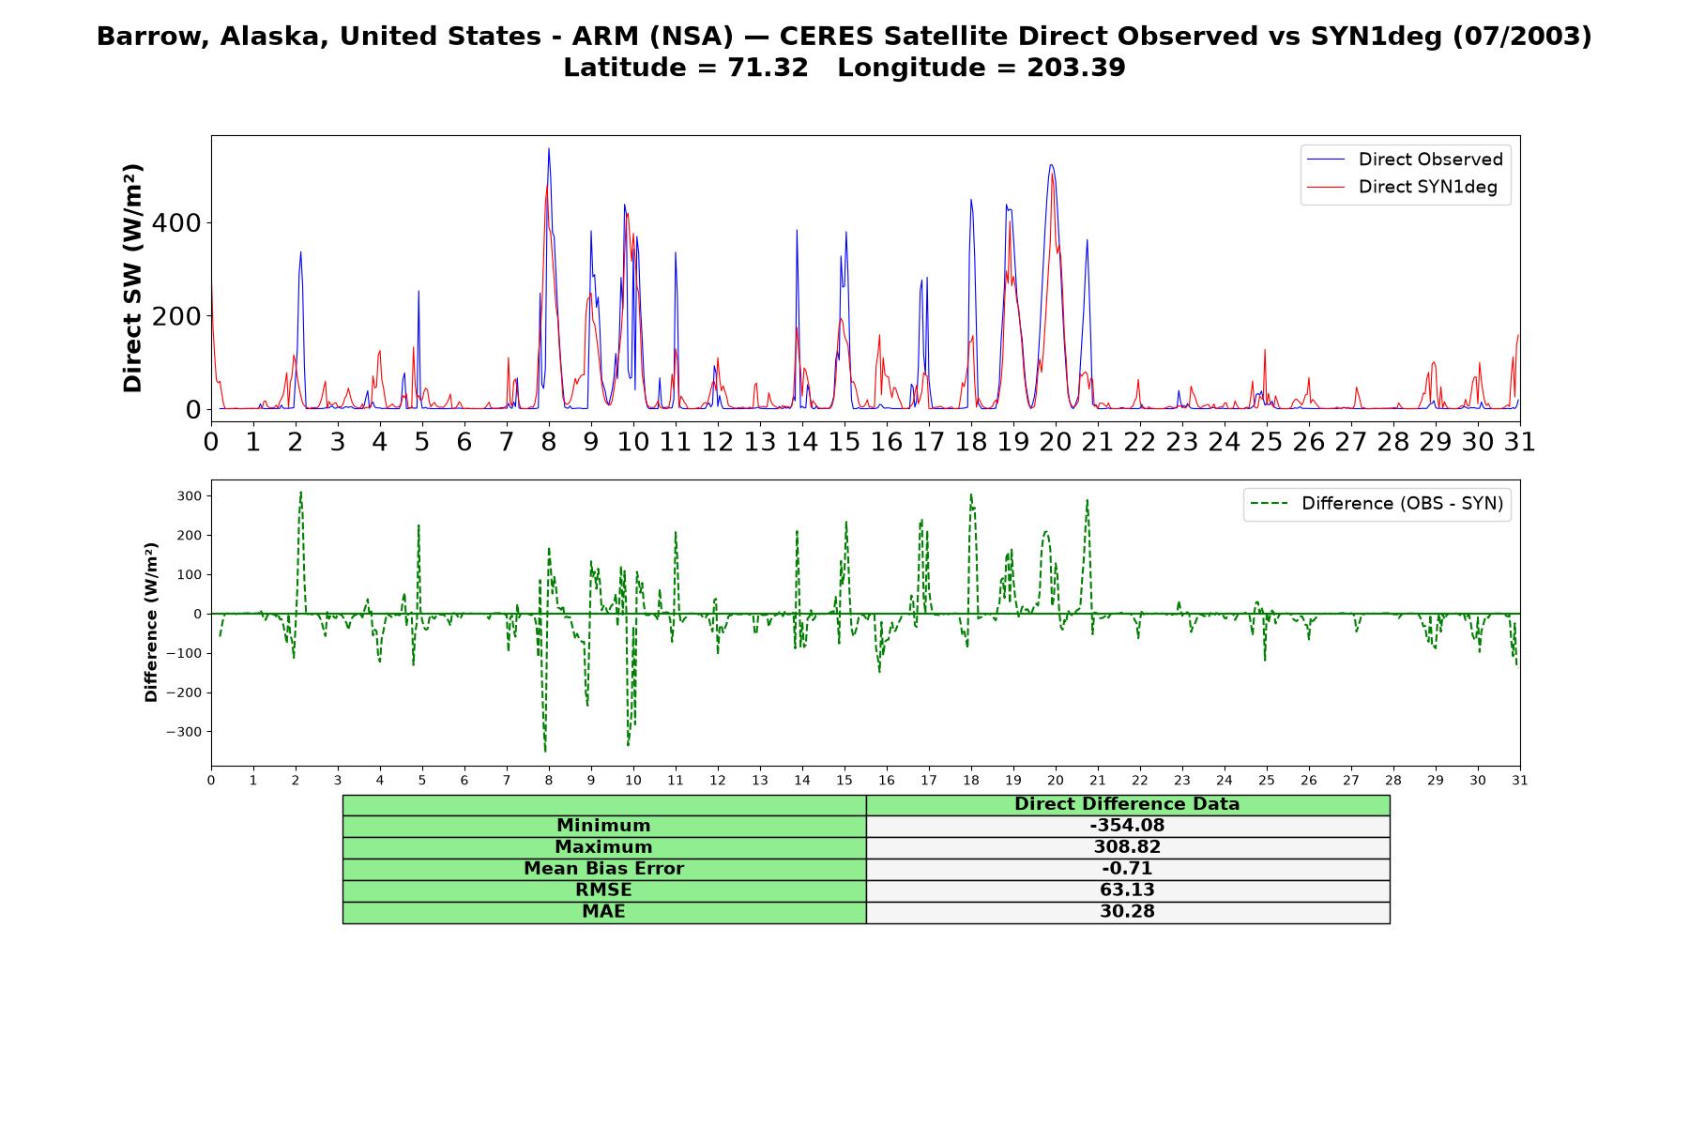This screenshot has width=1689, height=1126.
Task: Click the Direct SW (W/m²) axis label
Action: click(132, 279)
